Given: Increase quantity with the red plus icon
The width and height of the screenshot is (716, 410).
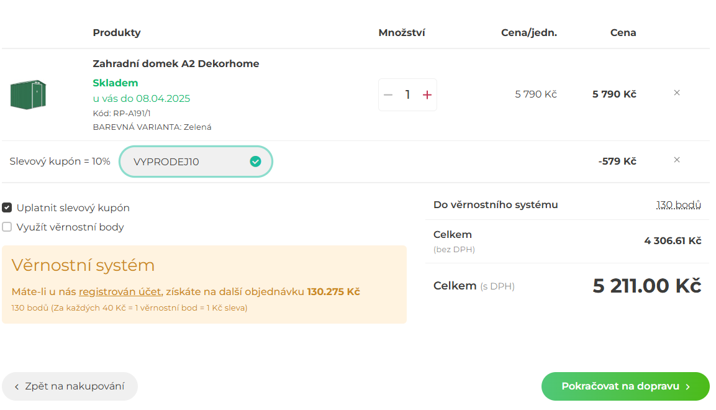Looking at the screenshot, I should point(427,95).
